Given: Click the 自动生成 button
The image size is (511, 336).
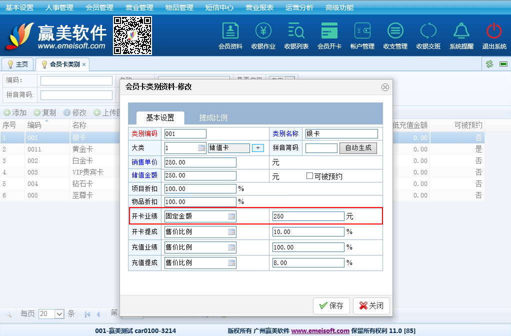Looking at the screenshot, I should 358,148.
